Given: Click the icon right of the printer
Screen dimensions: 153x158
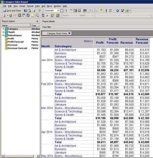Looking at the screenshot, I should [39, 11].
